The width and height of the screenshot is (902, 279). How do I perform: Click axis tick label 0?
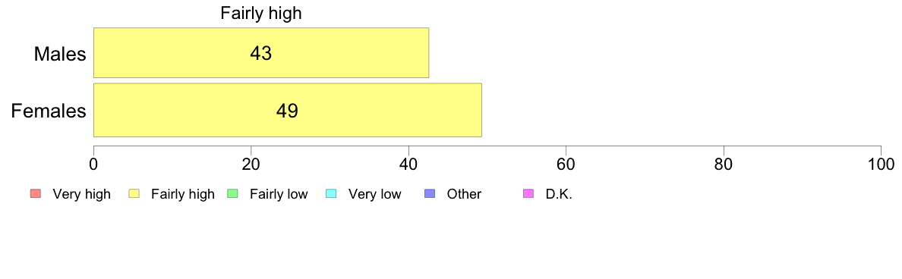click(93, 164)
